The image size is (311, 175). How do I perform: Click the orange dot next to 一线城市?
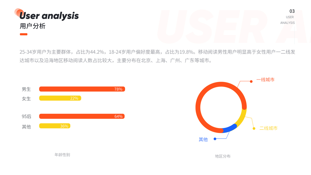click(251, 81)
